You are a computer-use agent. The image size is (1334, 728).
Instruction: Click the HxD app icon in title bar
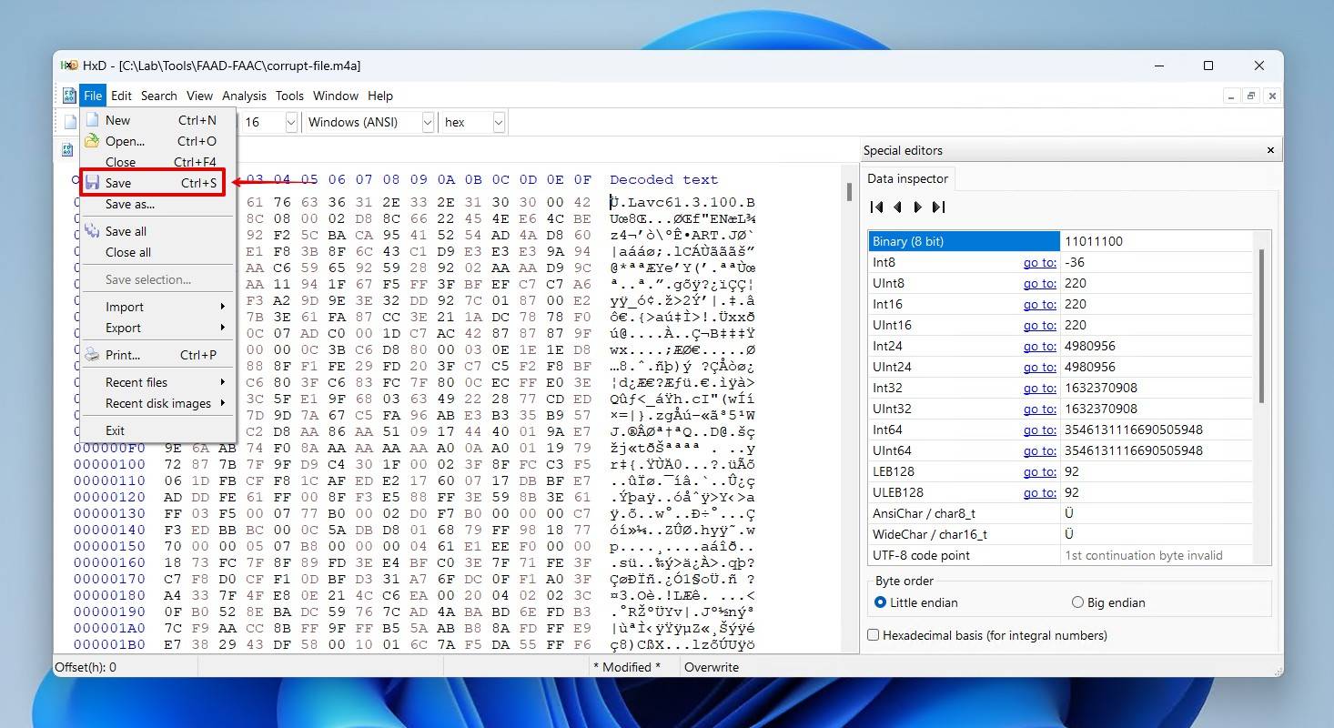tap(69, 66)
